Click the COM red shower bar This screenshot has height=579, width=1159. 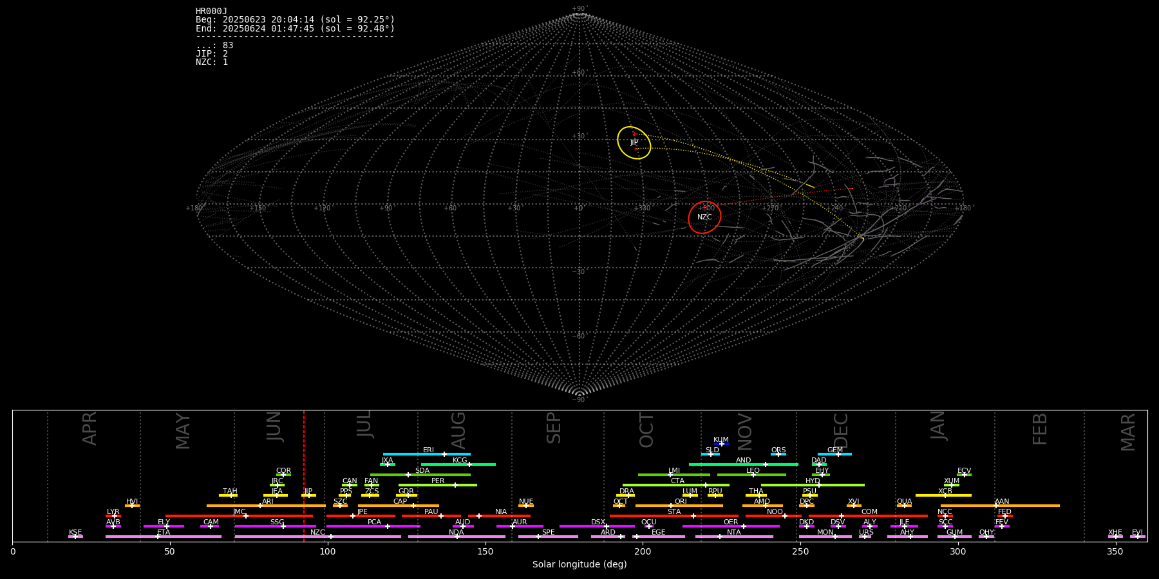[868, 516]
